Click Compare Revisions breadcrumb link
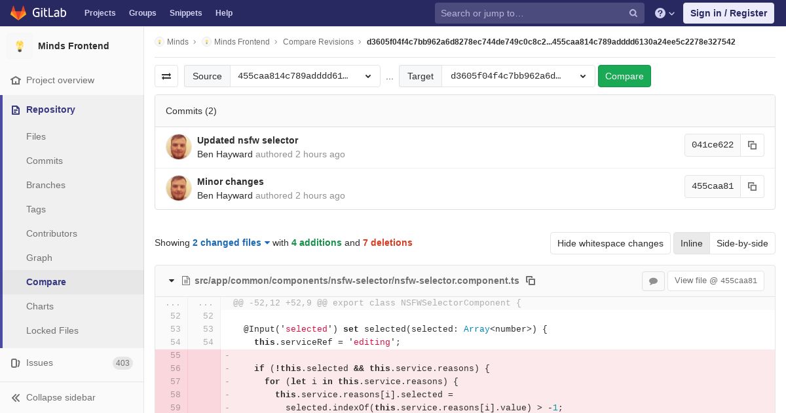Image resolution: width=786 pixels, height=413 pixels. 318,41
